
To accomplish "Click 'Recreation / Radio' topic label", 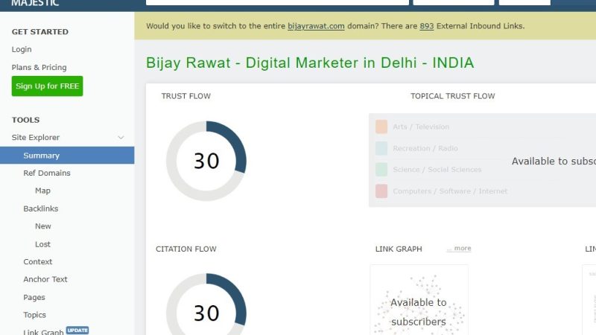I will coord(425,148).
